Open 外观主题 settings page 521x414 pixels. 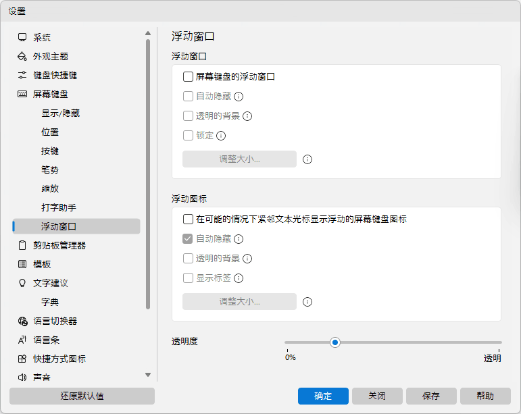[76, 57]
